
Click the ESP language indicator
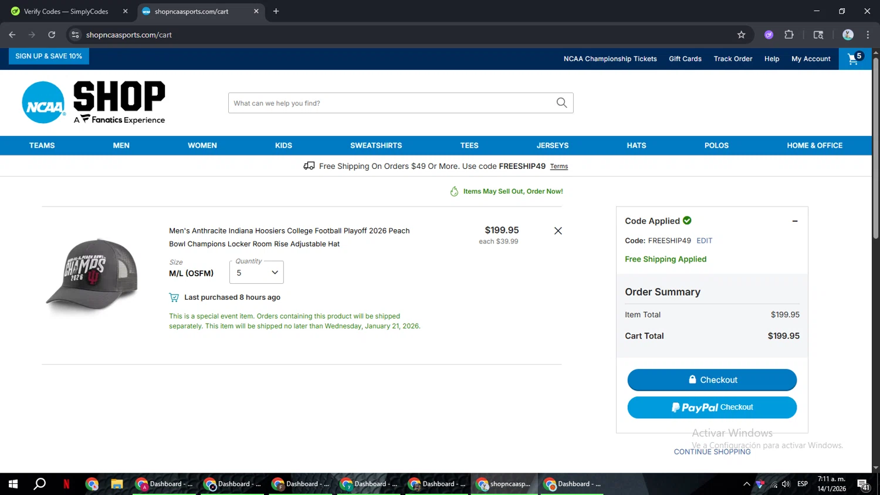click(x=803, y=484)
